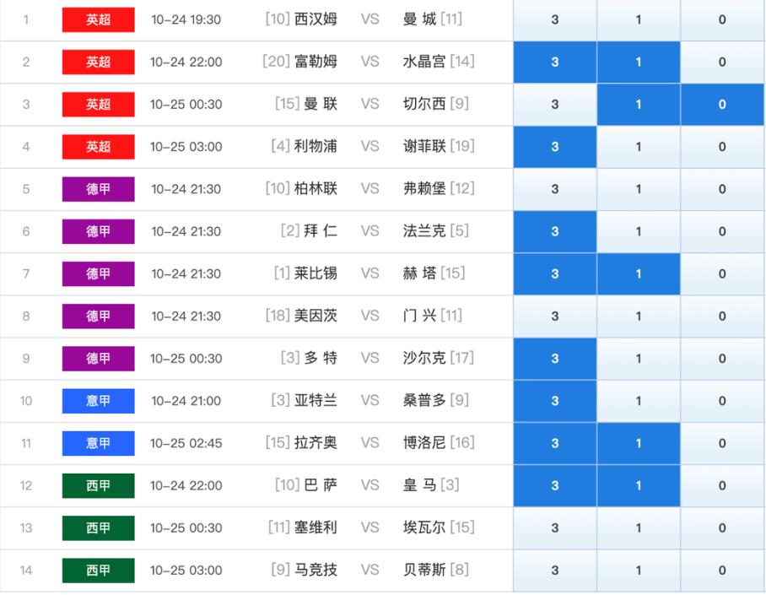Select 1 for 多特 vs 沙尔克
766x595 pixels.
tap(639, 359)
